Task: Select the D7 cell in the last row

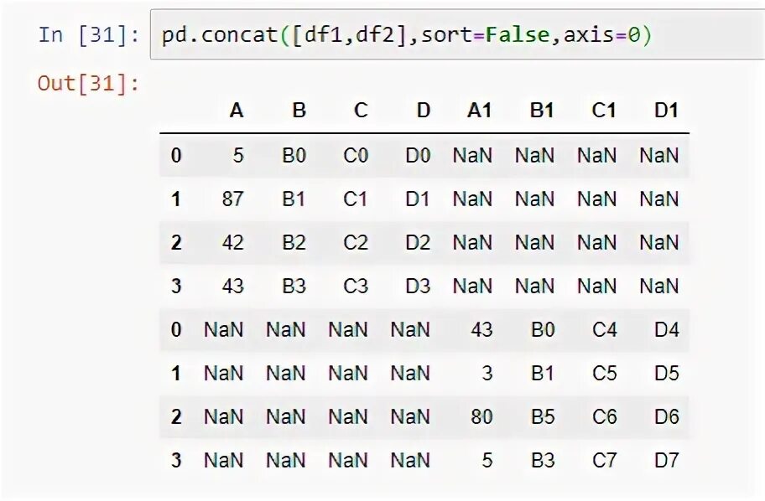Action: click(x=667, y=460)
